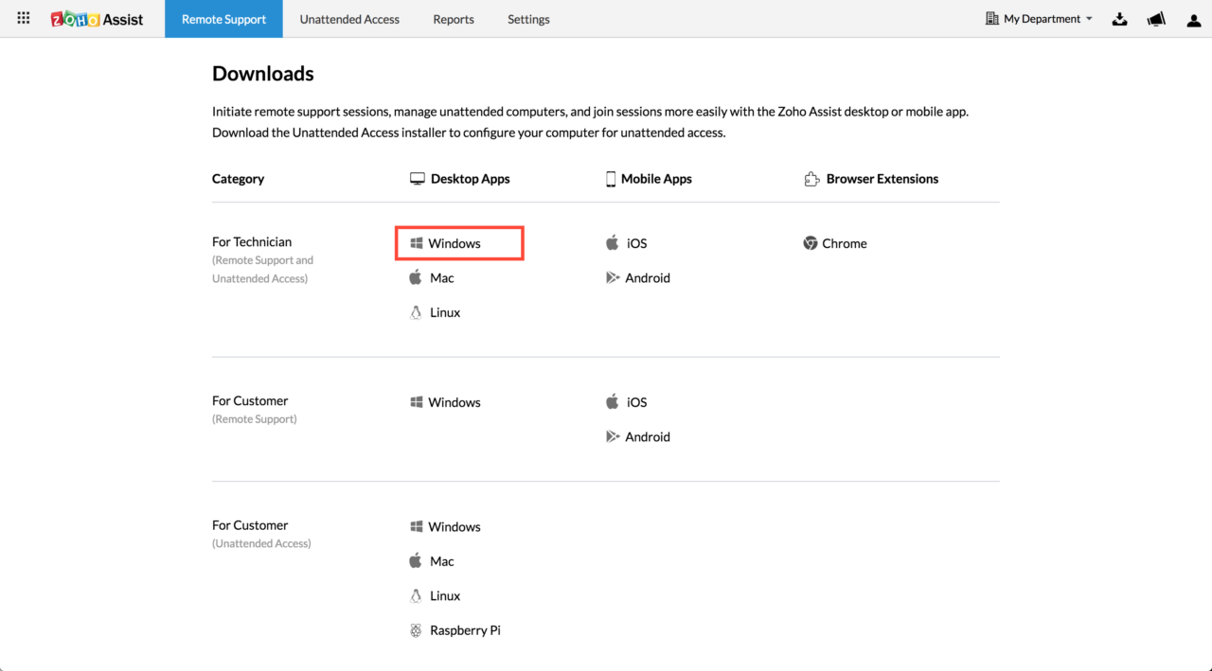
Task: Click the Raspberry Pi icon
Action: tap(416, 630)
